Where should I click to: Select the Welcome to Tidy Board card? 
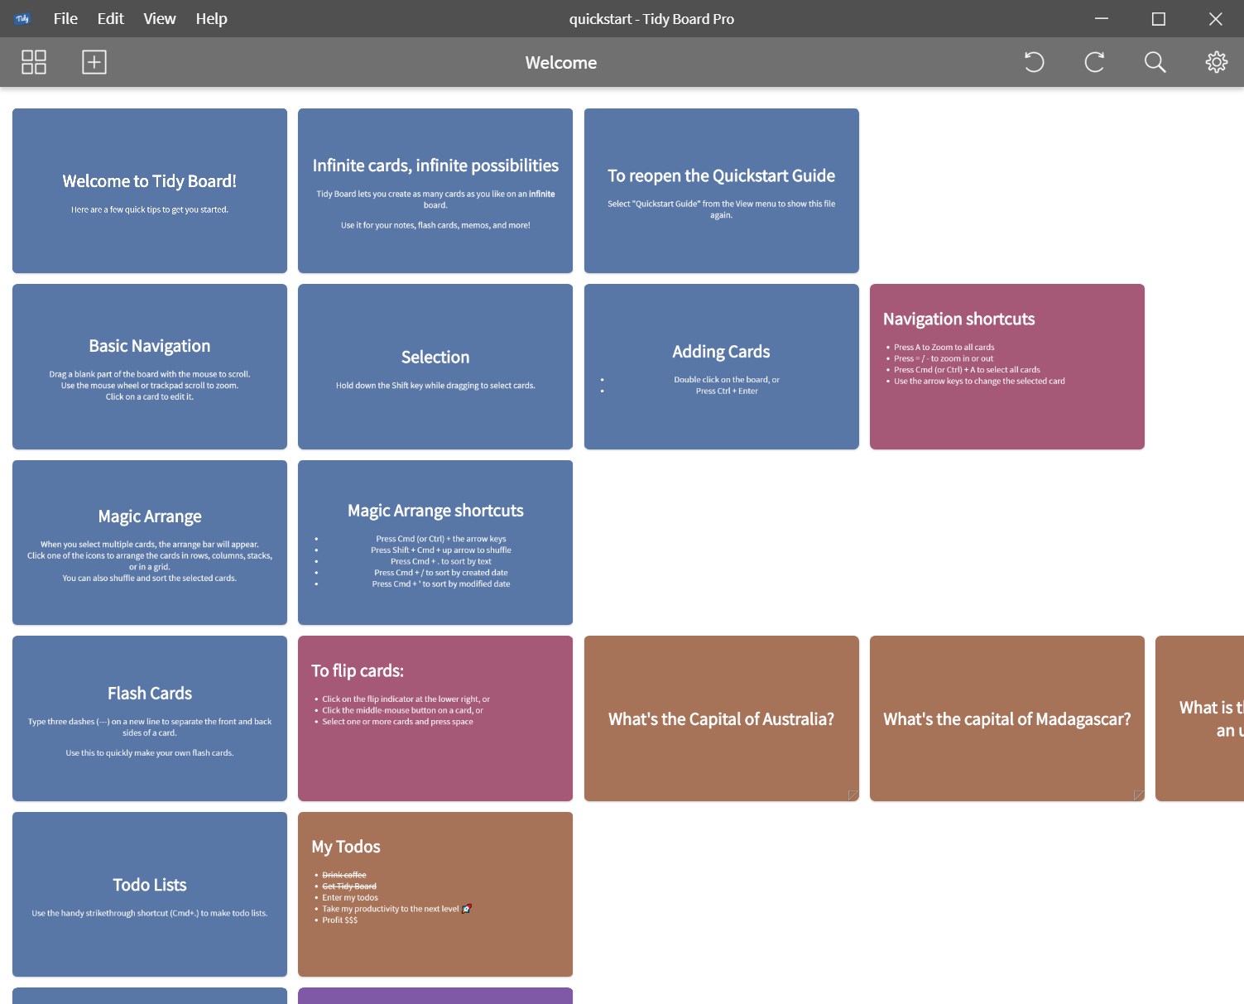pos(150,190)
